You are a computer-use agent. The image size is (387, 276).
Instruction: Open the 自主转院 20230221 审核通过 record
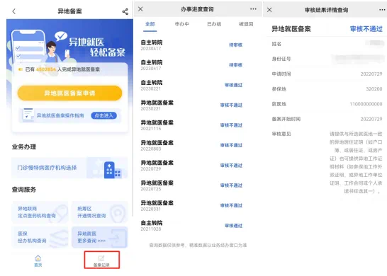pyautogui.click(x=191, y=85)
